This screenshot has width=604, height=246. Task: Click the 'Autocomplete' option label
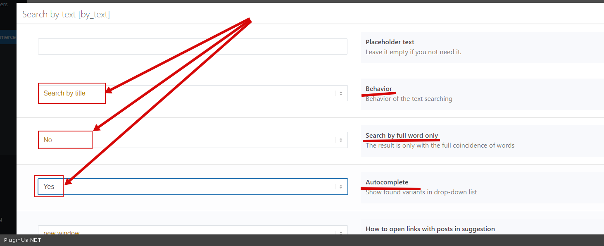coord(387,182)
